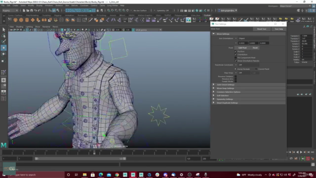Enable the Tweak Mode checkbox
The height and width of the screenshot is (178, 316).
point(236,81)
